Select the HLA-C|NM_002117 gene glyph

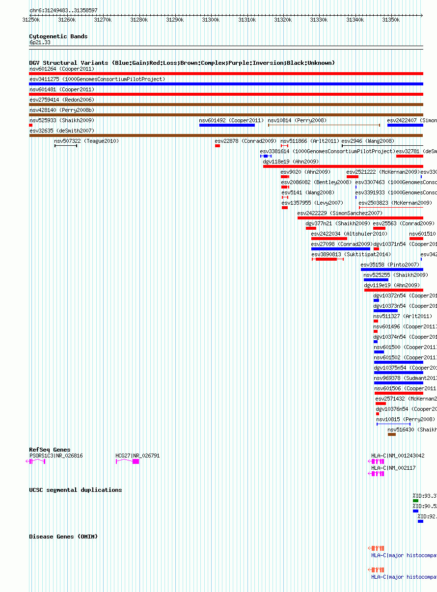tap(376, 474)
